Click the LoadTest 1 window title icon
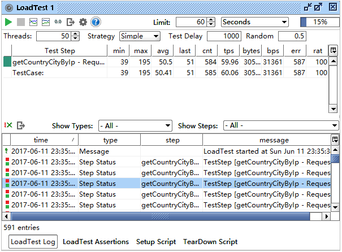Viewport: 342px width, 252px height. tap(9, 8)
